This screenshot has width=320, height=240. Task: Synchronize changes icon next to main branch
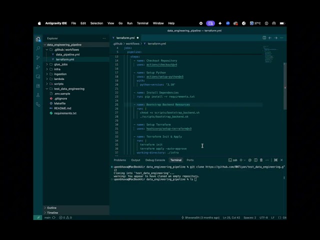pyautogui.click(x=54, y=217)
